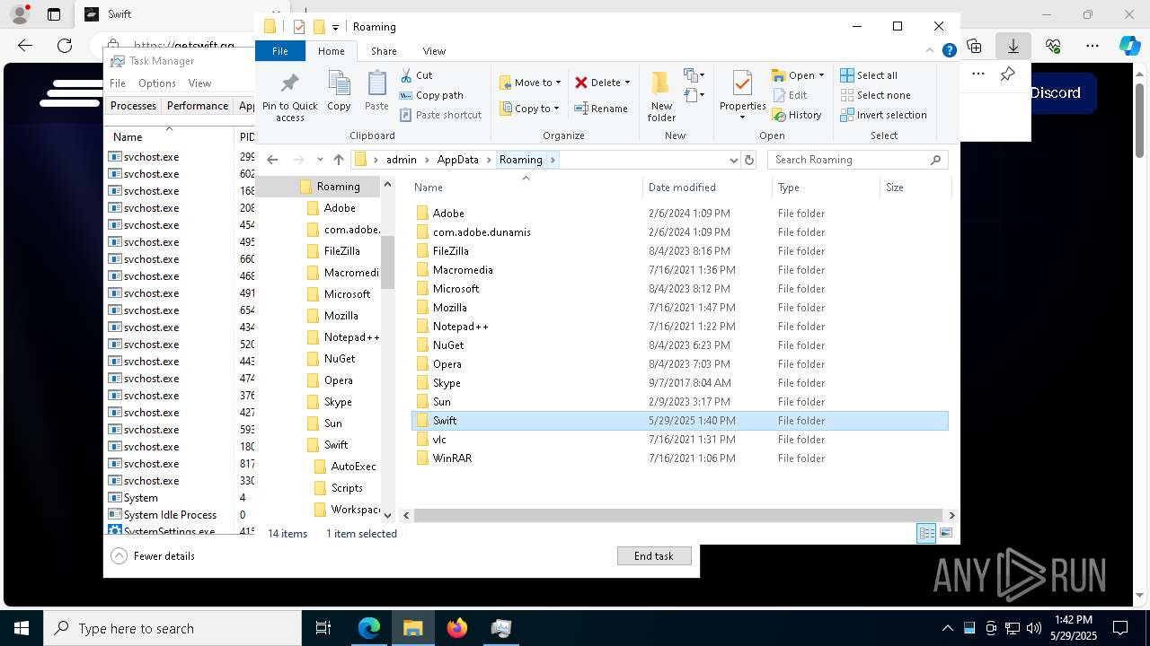Image resolution: width=1150 pixels, height=646 pixels.
Task: Open Firefox from taskbar
Action: [x=457, y=628]
